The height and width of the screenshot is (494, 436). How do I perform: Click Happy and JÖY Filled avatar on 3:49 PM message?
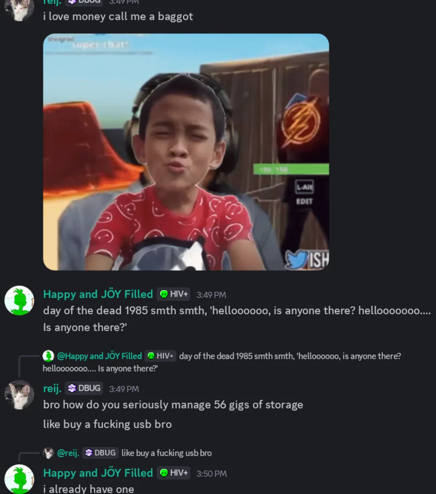pos(19,301)
